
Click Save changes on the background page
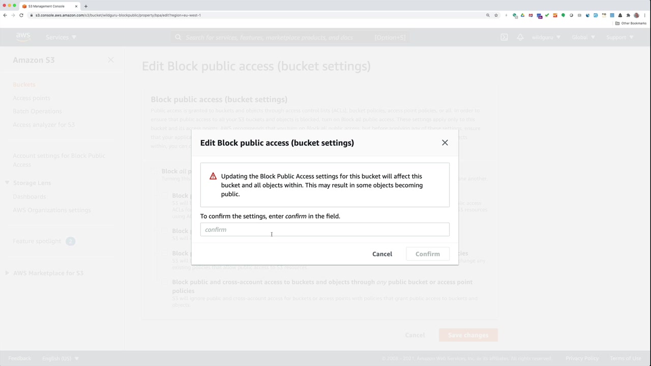pos(468,335)
